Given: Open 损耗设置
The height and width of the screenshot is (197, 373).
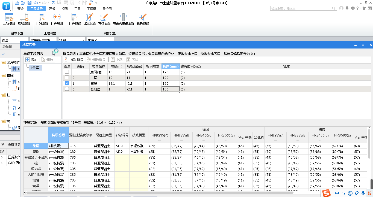Looking at the screenshot, I should pyautogui.click(x=143, y=19).
